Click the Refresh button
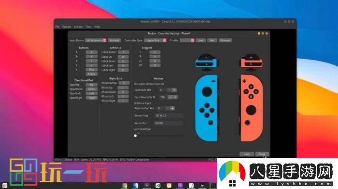338x189 pixels. (x=114, y=40)
